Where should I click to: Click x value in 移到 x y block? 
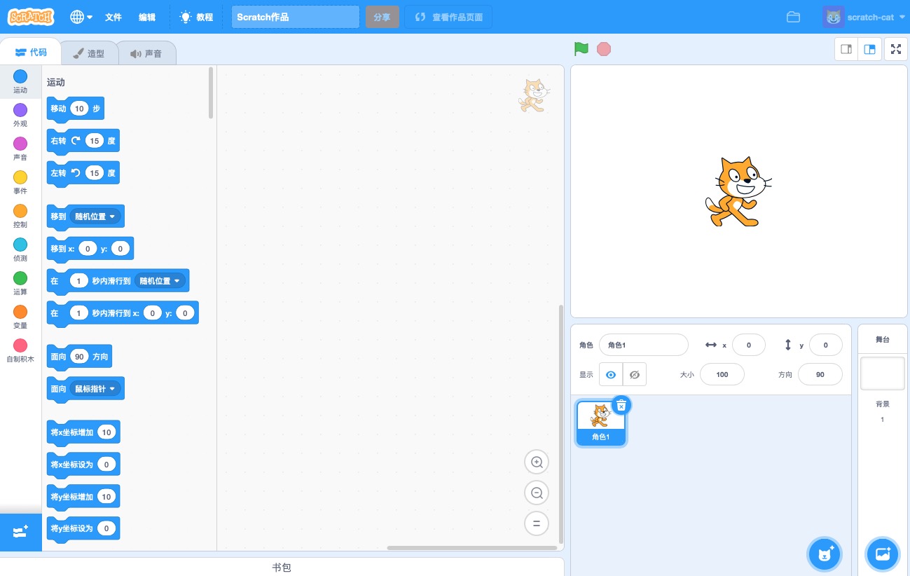(x=88, y=249)
